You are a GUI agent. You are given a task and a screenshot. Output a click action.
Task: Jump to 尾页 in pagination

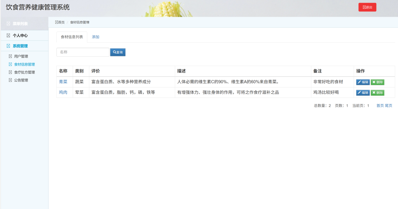[389, 106]
